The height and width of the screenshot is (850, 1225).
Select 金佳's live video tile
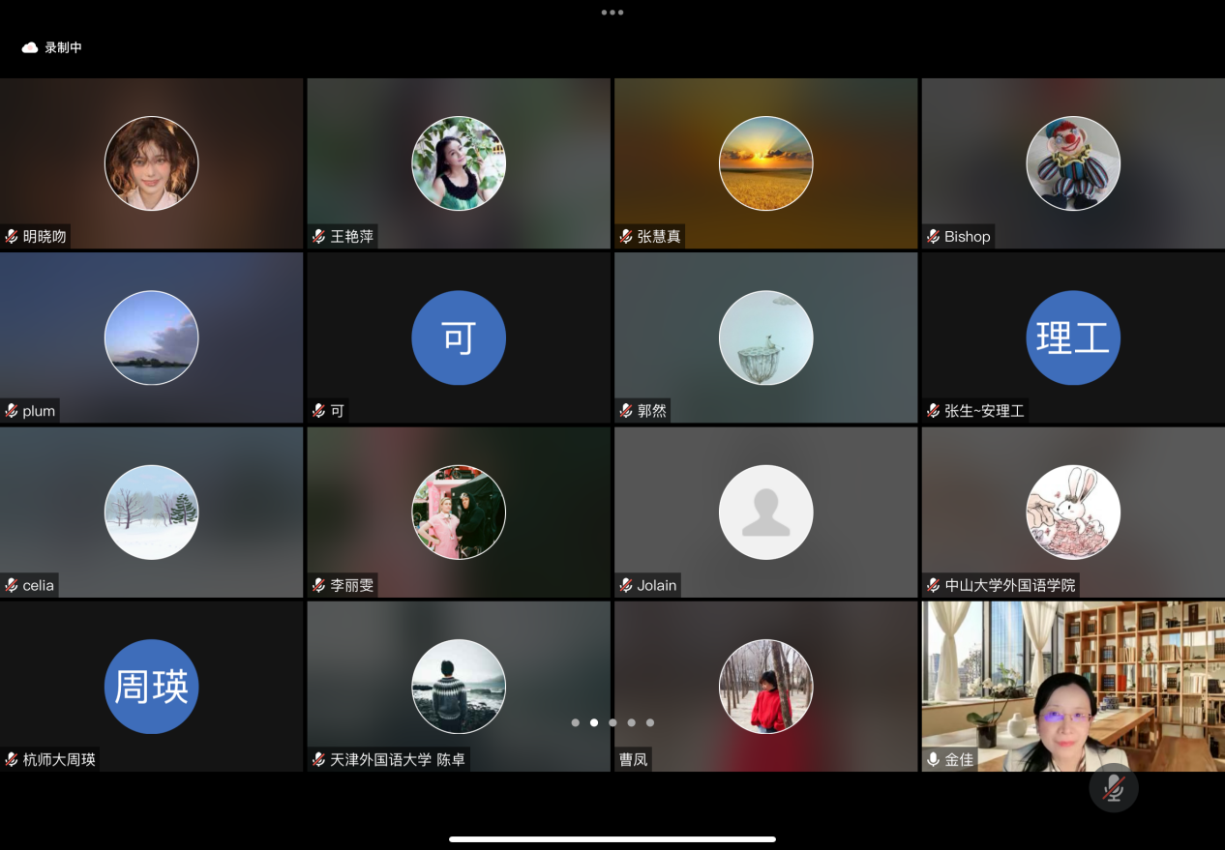pyautogui.click(x=1073, y=686)
